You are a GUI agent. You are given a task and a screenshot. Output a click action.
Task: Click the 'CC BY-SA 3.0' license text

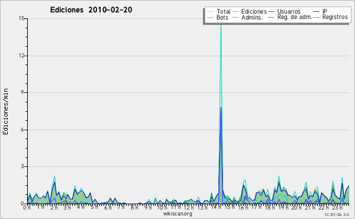coord(337,214)
